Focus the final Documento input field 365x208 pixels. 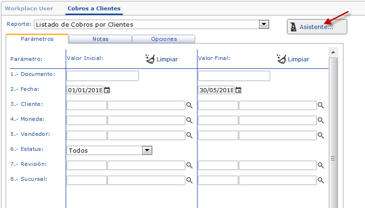click(234, 76)
